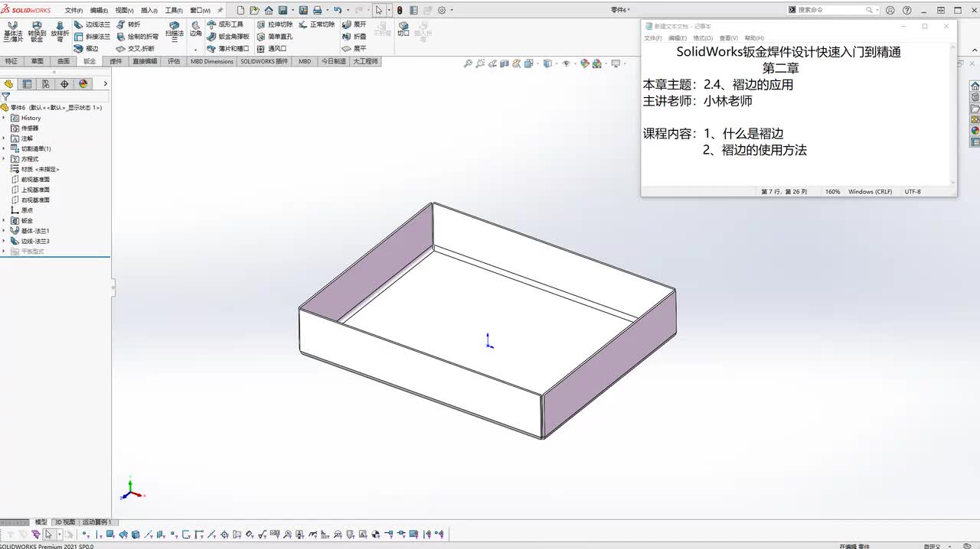Open the 格式(O) menu in Notepad
980x549 pixels.
pos(703,38)
